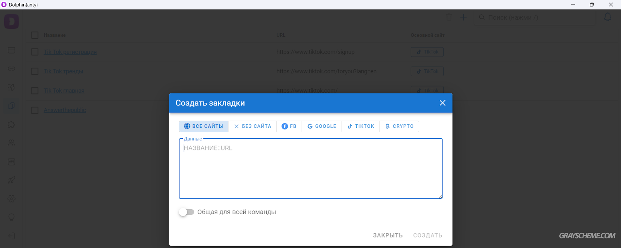Check the Tik Tok тренды row checkbox
Viewport: 621px width, 248px height.
35,71
